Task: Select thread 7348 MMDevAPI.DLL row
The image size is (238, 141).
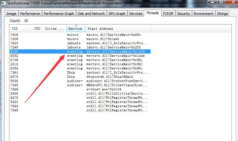Action: coord(80,85)
